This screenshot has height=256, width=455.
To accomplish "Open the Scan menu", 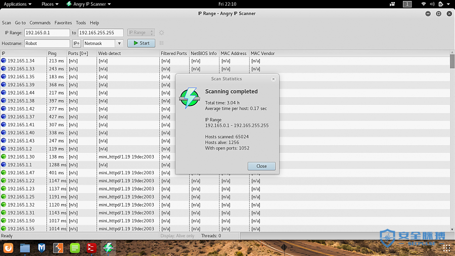I will pos(7,23).
